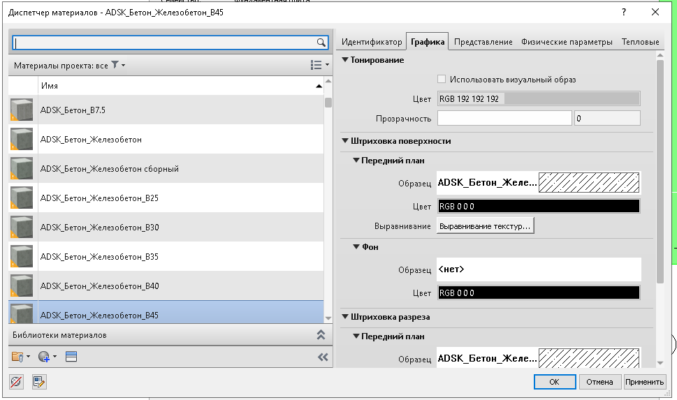The width and height of the screenshot is (677, 400).
Task: Open the material library folder menu
Action: pos(20,357)
